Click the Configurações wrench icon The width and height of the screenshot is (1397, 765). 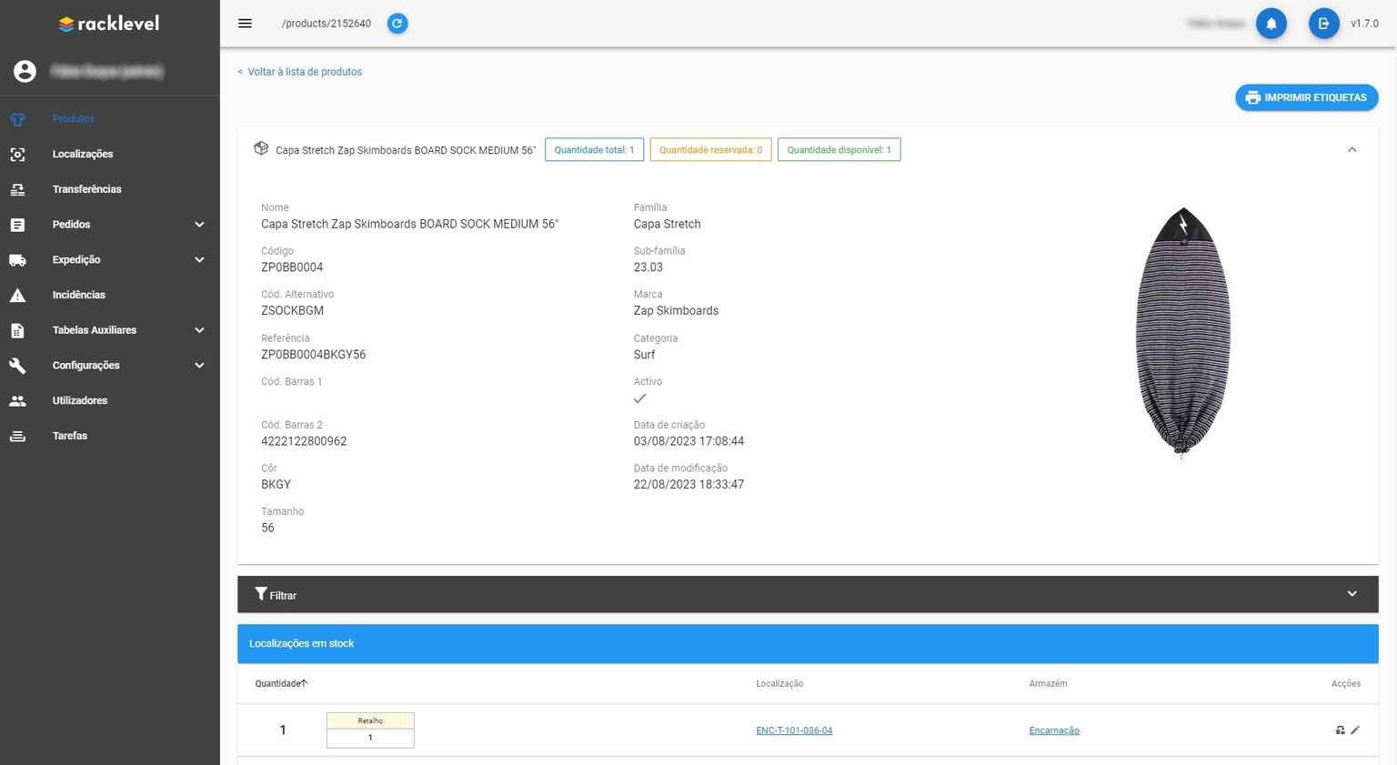point(17,366)
